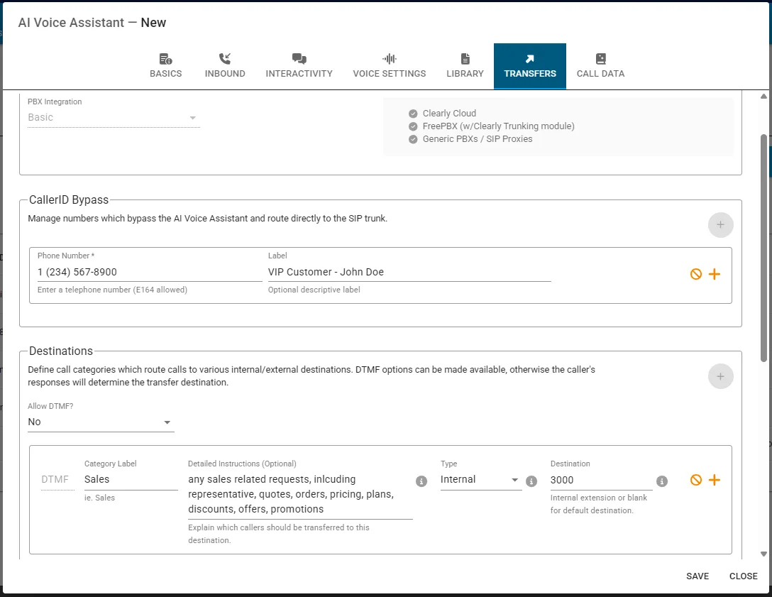Viewport: 772px width, 597px height.
Task: Go to the Interactivity tab
Action: (x=299, y=66)
